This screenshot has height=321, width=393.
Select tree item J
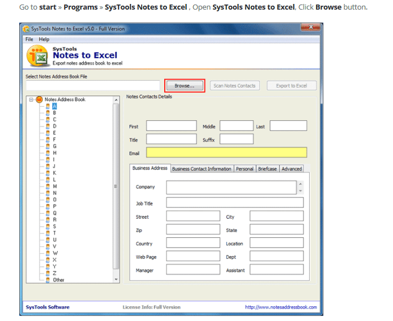[x=54, y=166]
